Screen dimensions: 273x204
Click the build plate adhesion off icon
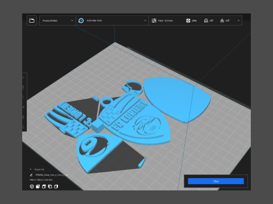point(222,20)
